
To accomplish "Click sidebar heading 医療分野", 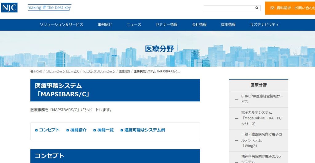I will click(x=258, y=85).
